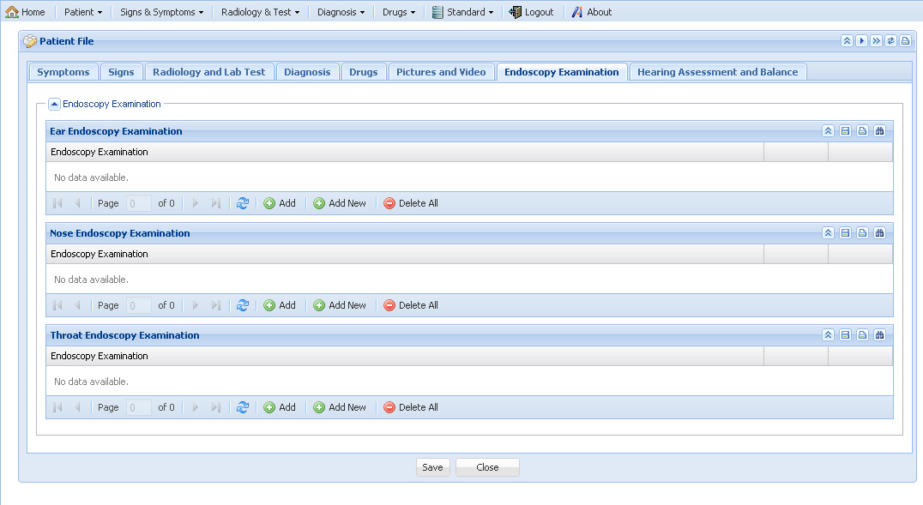This screenshot has height=505, width=923.
Task: Click the play arrow icon in Patient File header
Action: [861, 40]
